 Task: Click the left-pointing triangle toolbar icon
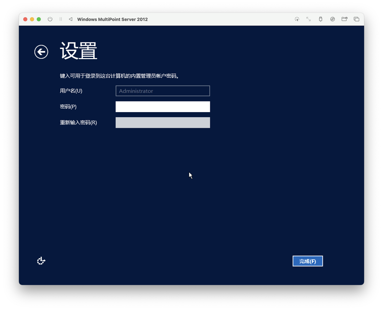pyautogui.click(x=70, y=19)
